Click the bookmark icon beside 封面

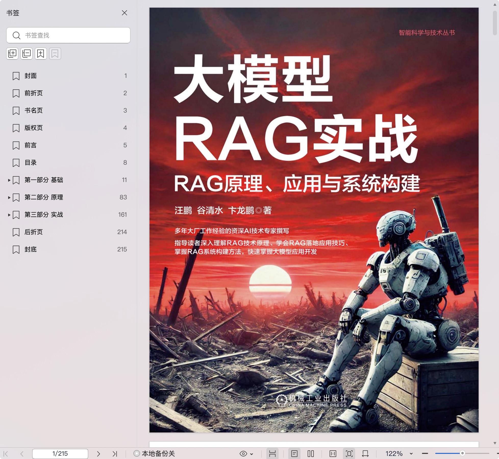point(16,76)
